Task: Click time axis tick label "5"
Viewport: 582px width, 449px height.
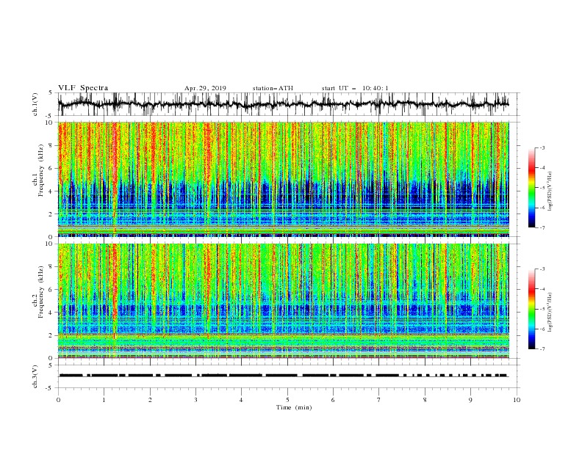Action: click(287, 400)
